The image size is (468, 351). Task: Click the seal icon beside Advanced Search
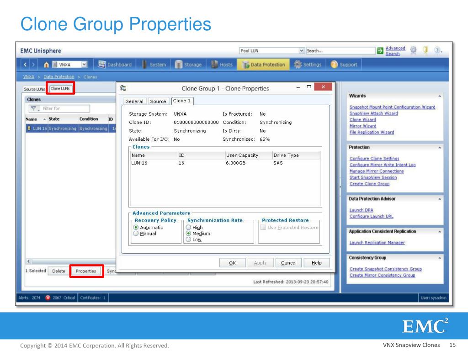coord(413,50)
